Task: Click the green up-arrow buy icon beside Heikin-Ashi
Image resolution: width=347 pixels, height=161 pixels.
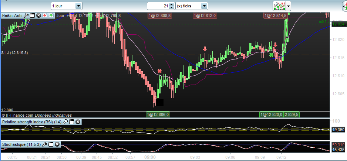Action: (51, 16)
